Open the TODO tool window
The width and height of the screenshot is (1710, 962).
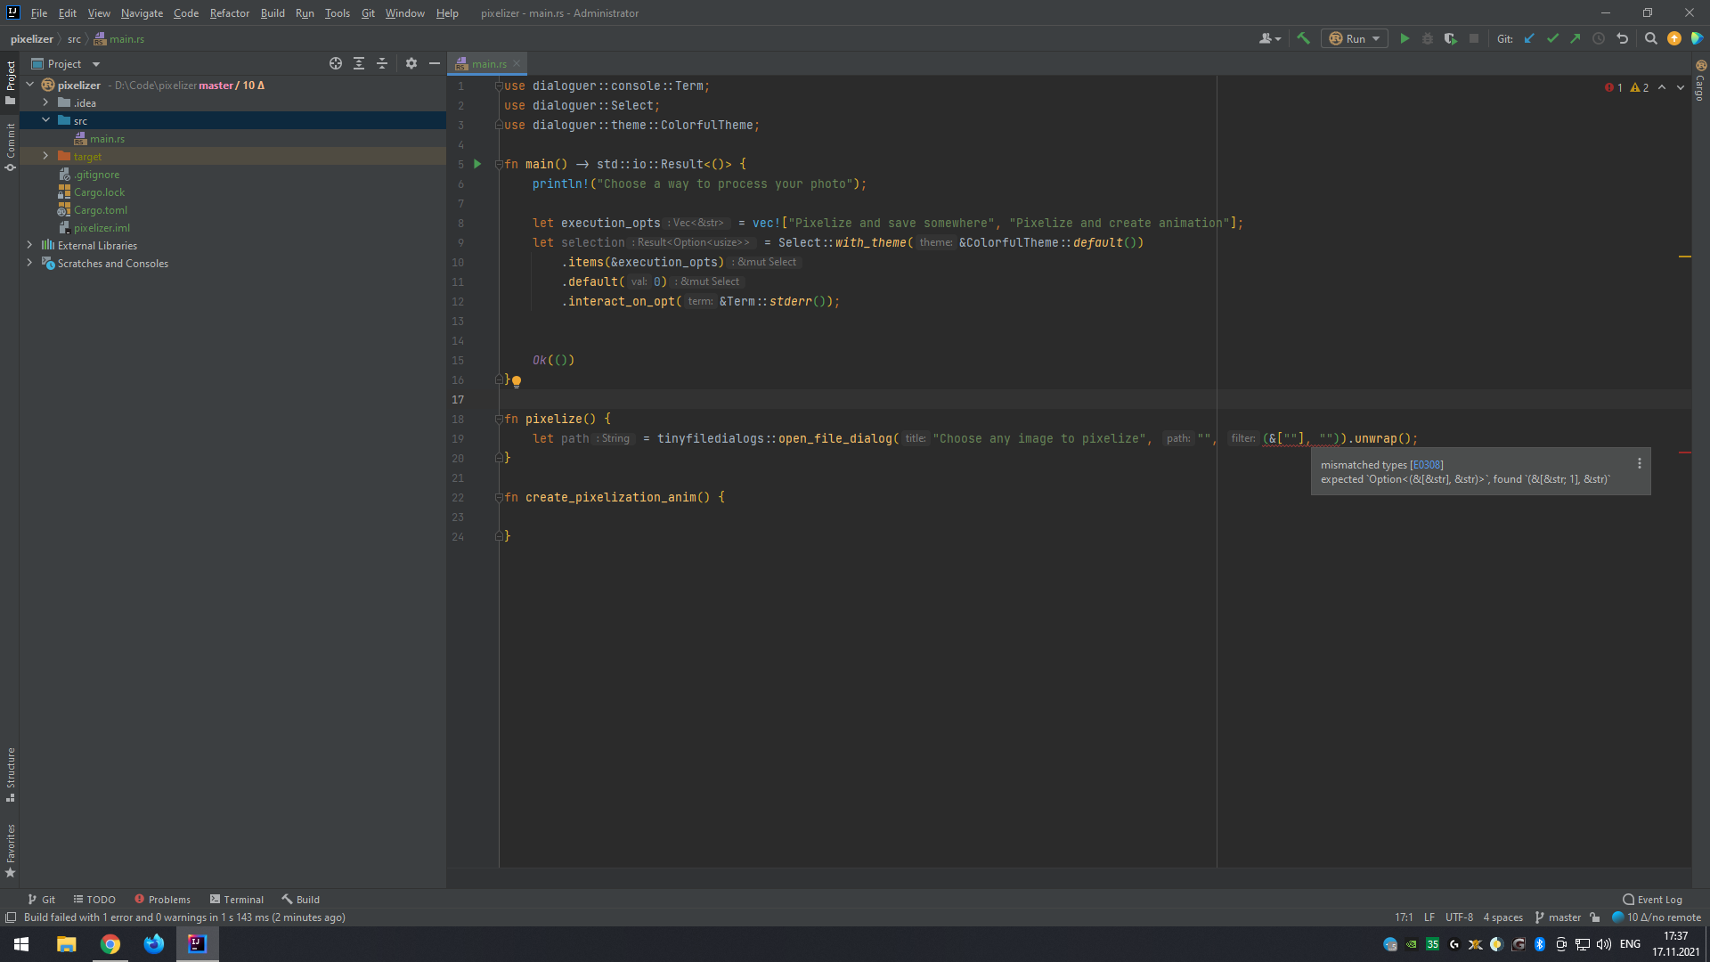(94, 900)
